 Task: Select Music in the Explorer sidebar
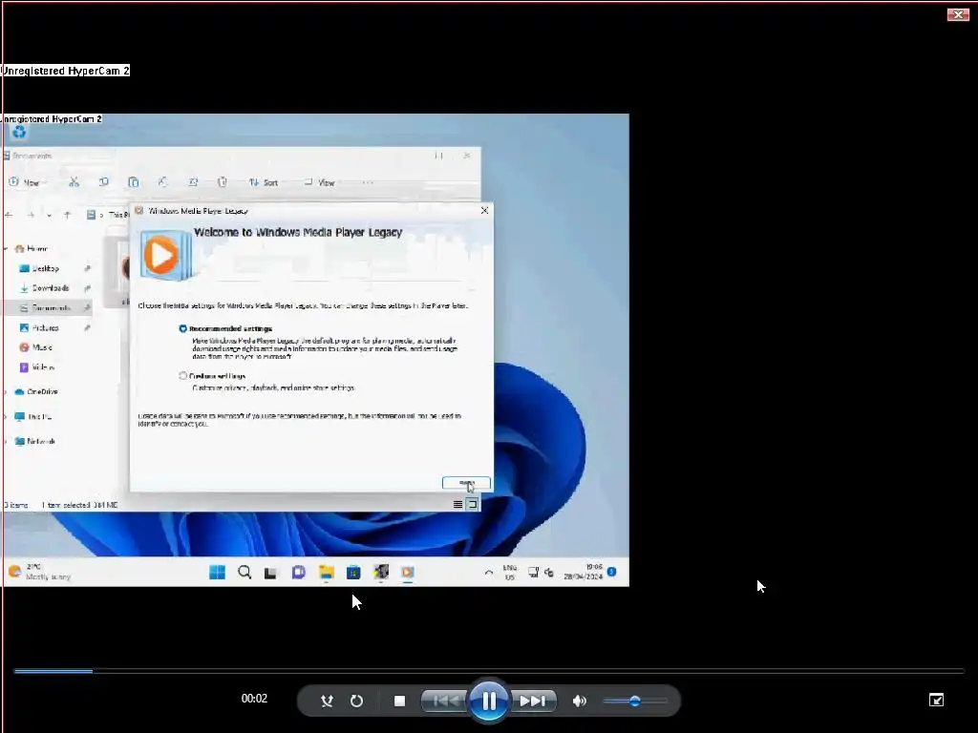click(x=36, y=347)
